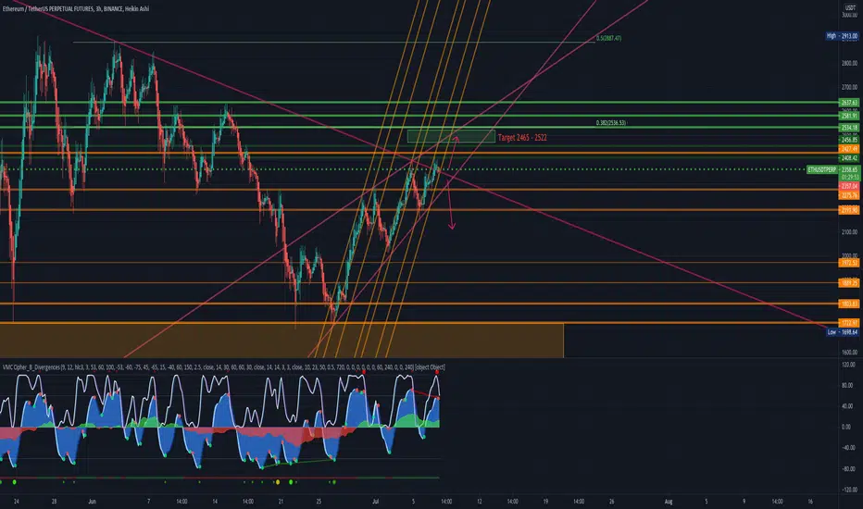The image size is (863, 509).
Task: Click the Target 2465 - 2522 annotation text
Action: coord(522,138)
